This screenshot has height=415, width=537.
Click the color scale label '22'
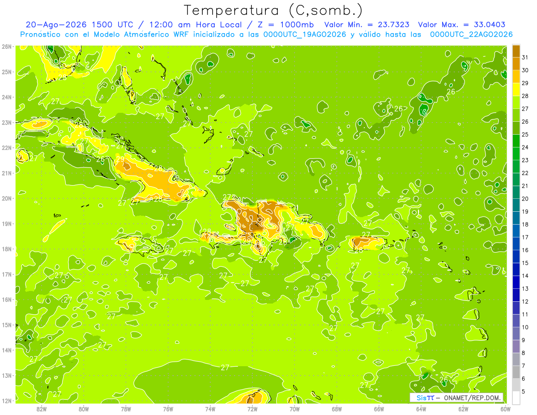tap(525, 173)
